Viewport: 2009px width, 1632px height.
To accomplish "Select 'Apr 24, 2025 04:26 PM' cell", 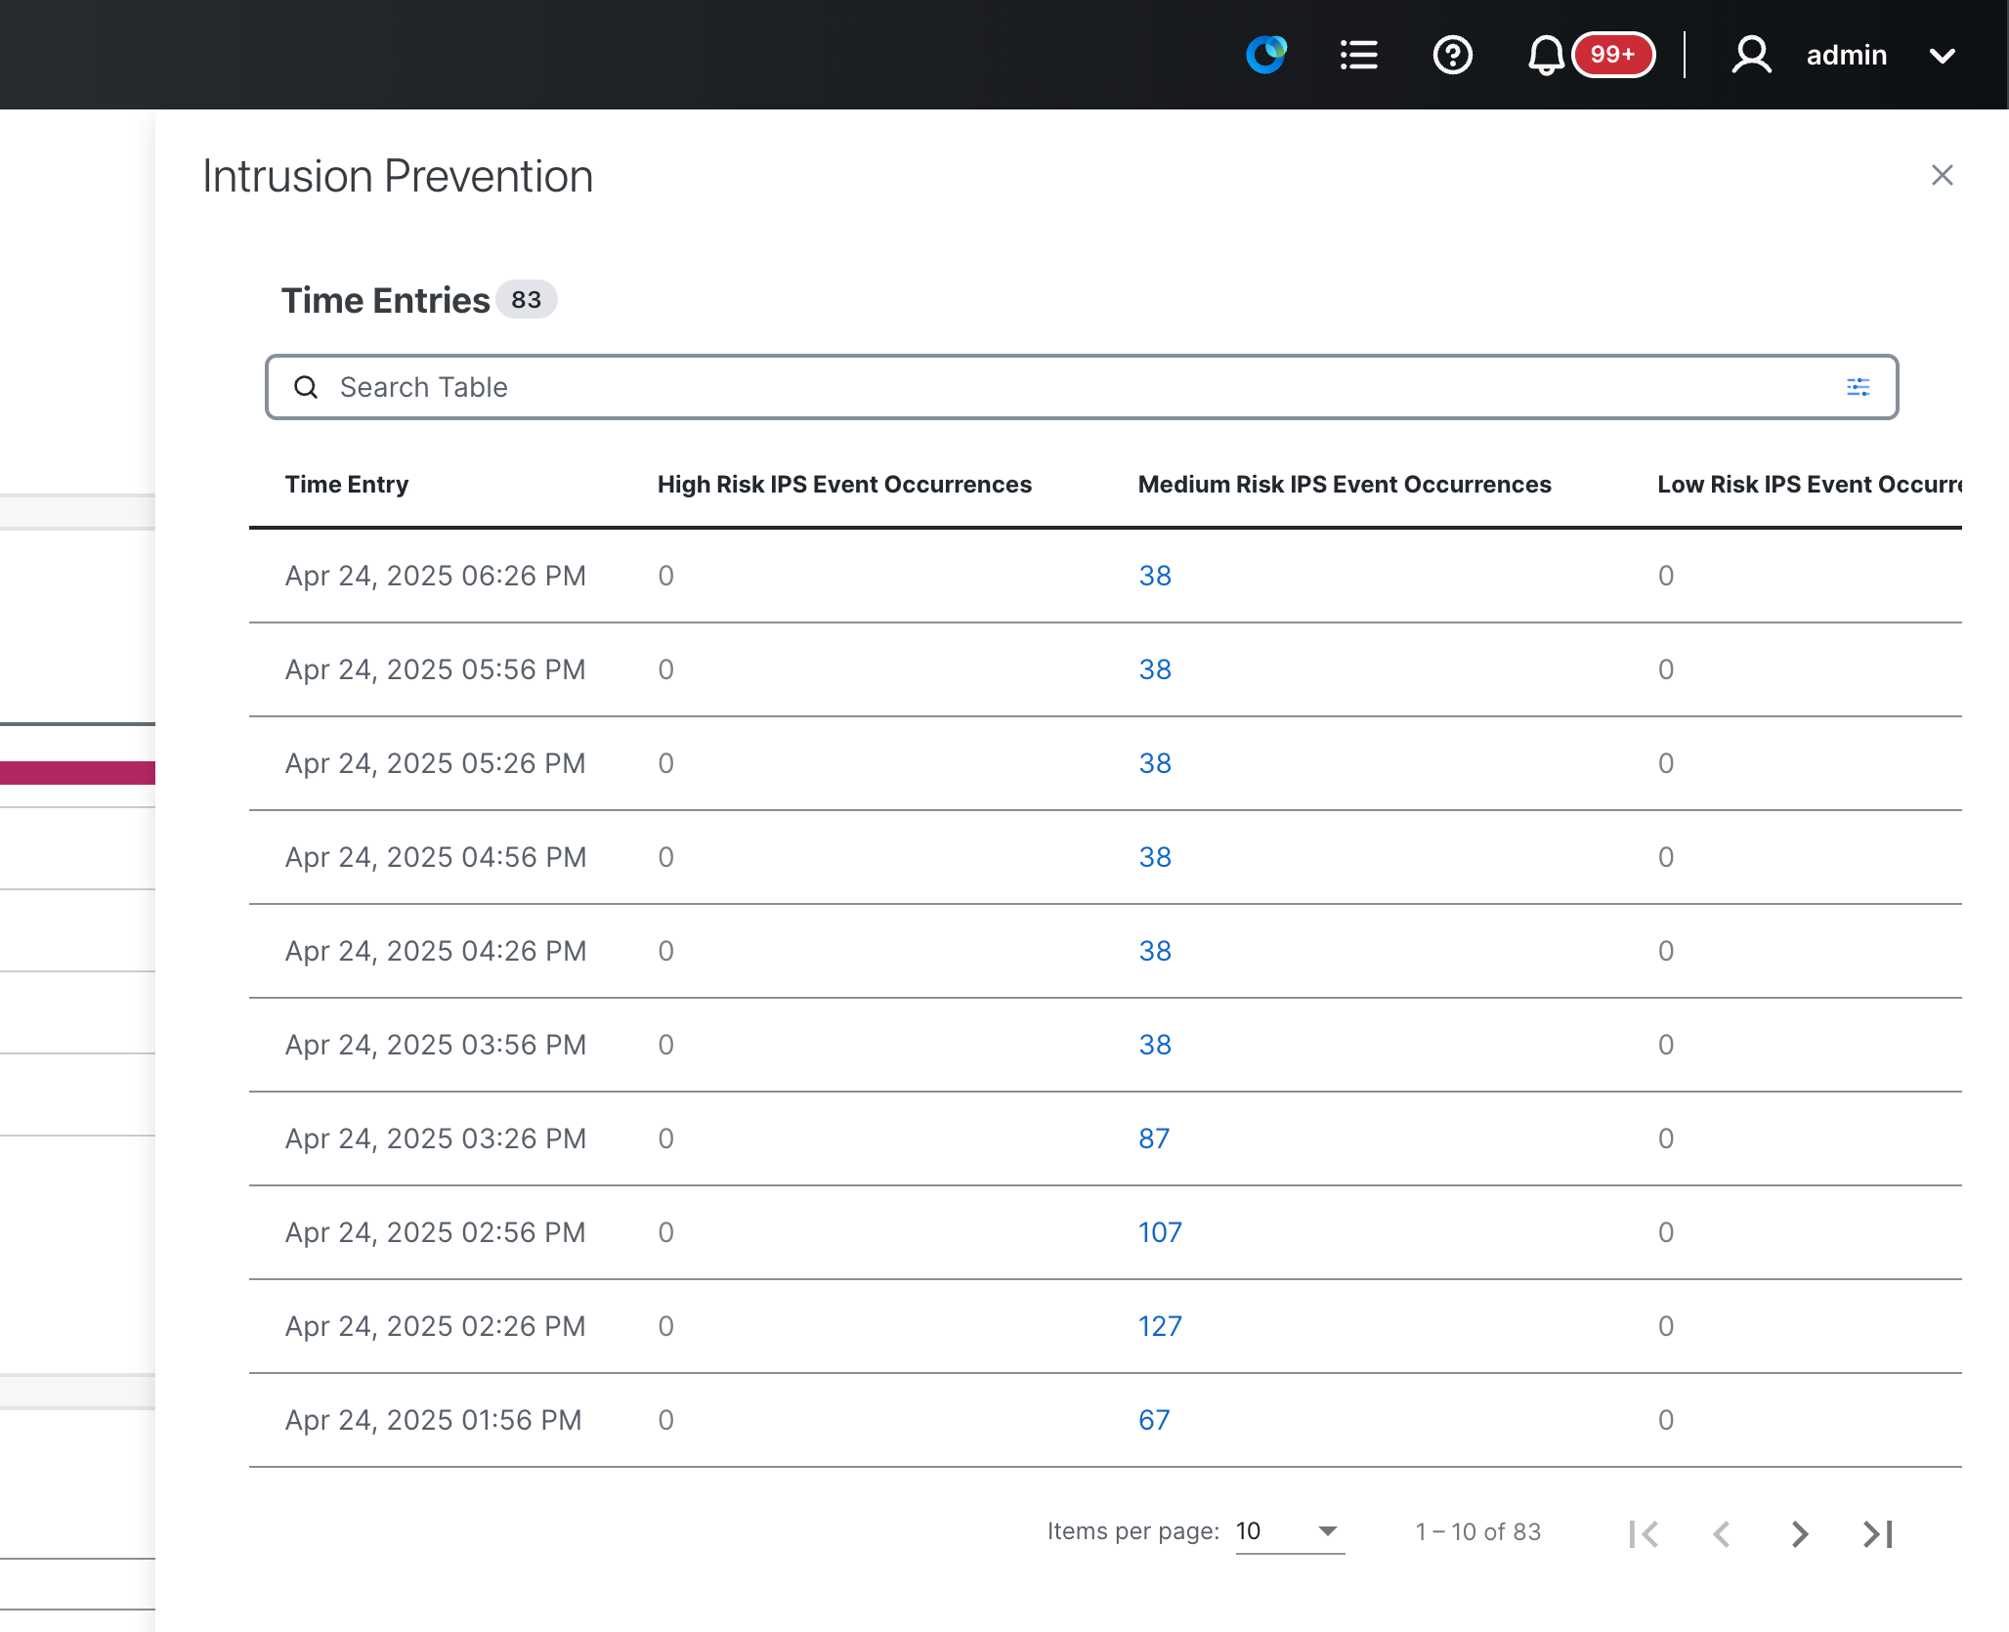I will [436, 951].
